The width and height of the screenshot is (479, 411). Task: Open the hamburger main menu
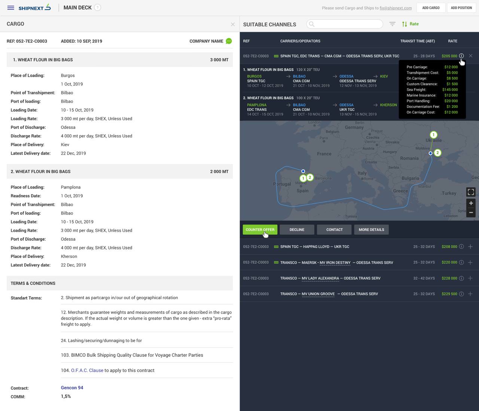[x=10, y=7]
